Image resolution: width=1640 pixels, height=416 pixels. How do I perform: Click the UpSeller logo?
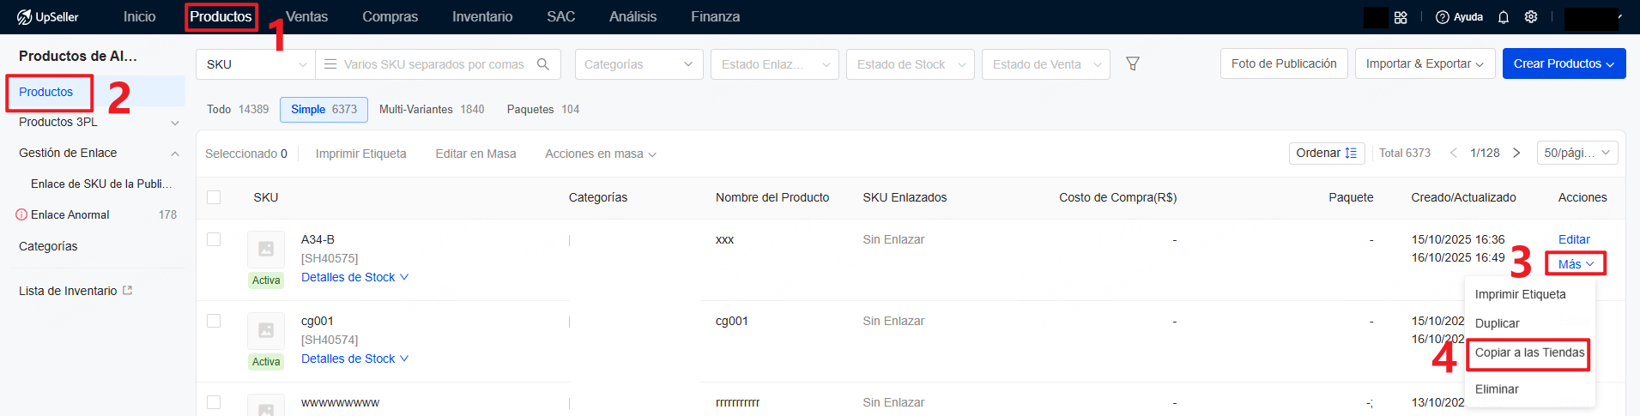click(x=48, y=17)
